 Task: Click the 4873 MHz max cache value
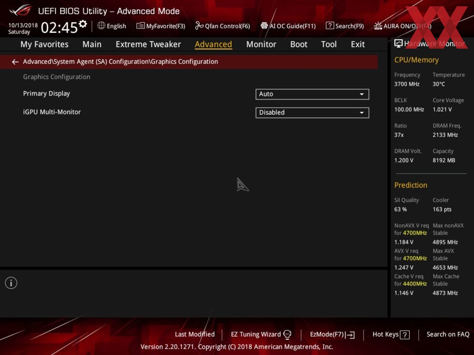click(x=445, y=293)
